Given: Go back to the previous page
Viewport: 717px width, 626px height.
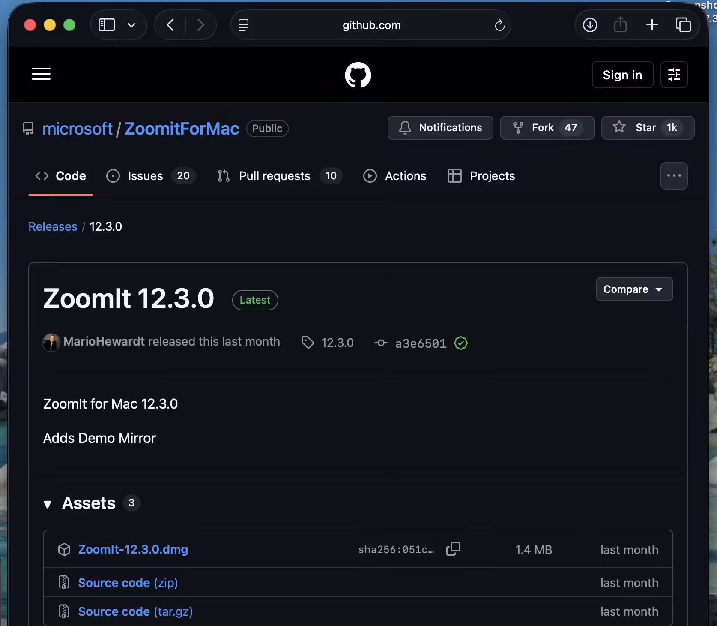Looking at the screenshot, I should coord(170,25).
